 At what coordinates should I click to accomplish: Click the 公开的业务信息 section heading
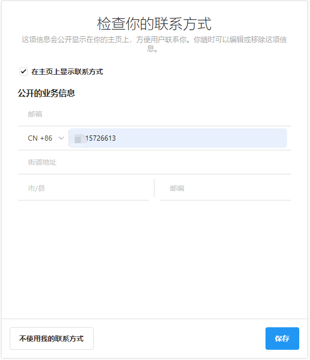47,93
